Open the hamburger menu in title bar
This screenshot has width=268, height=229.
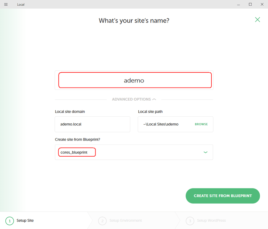pyautogui.click(x=6, y=4)
